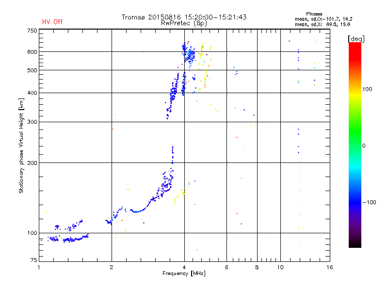Click the '16' frequency axis label
This screenshot has width=388, height=291.
(x=330, y=267)
